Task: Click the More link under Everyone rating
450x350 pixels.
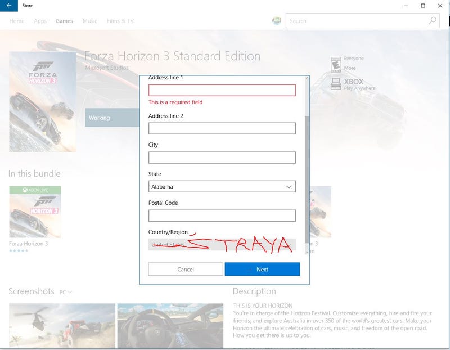Action: coord(350,68)
